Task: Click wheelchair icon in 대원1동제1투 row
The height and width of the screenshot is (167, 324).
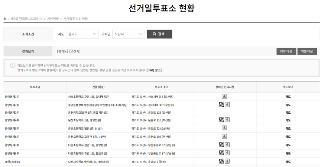Action: point(227,161)
